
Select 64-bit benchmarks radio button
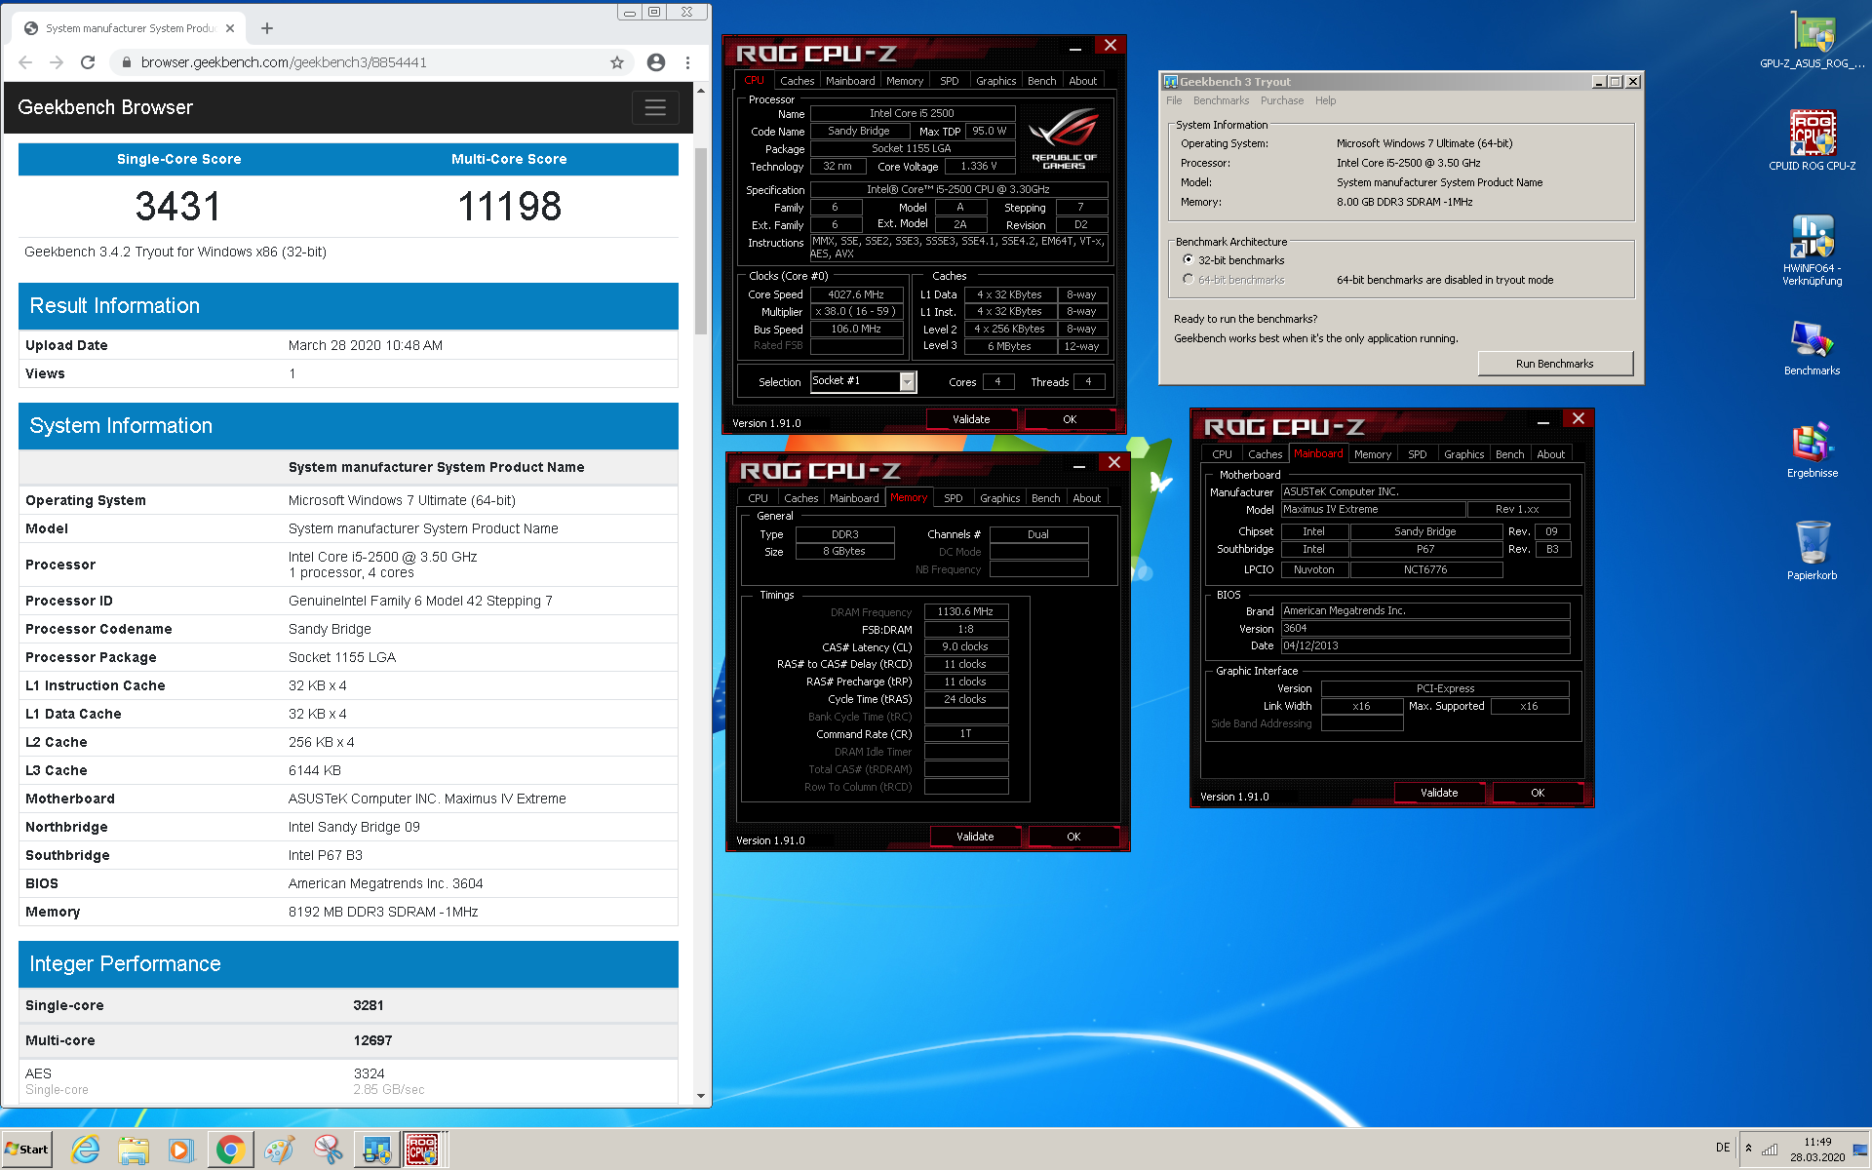click(1188, 279)
